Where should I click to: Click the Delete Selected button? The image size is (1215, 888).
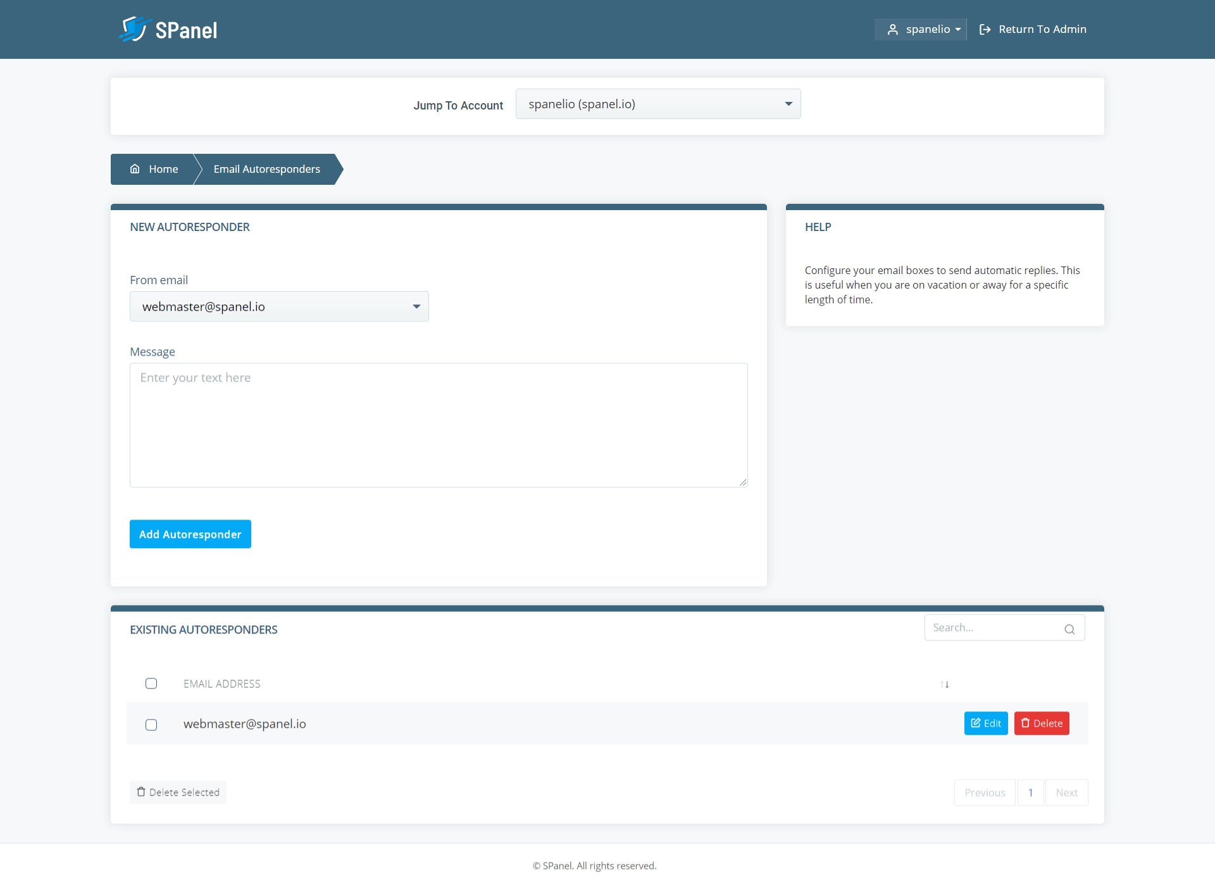click(178, 792)
